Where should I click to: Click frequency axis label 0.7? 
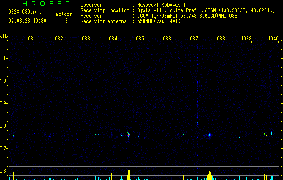tap(4, 148)
